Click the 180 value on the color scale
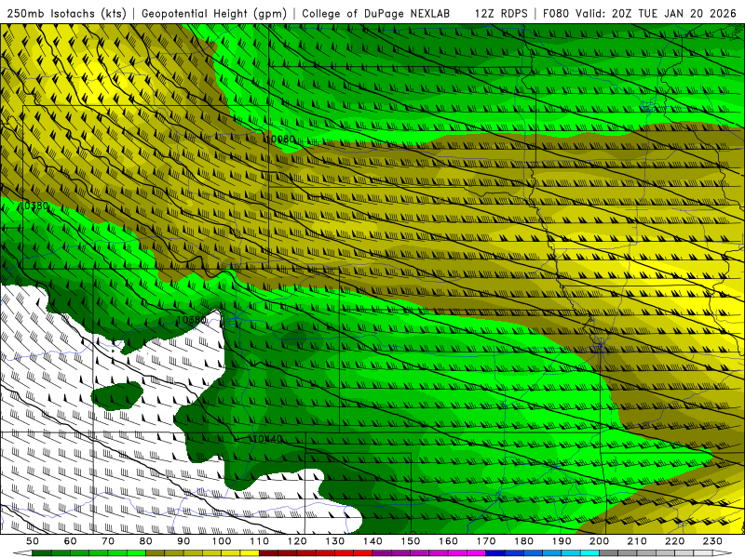This screenshot has height=558, width=745. click(523, 541)
